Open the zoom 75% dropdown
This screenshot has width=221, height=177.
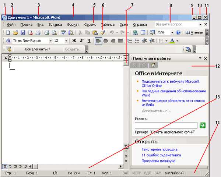pyautogui.click(x=172, y=33)
